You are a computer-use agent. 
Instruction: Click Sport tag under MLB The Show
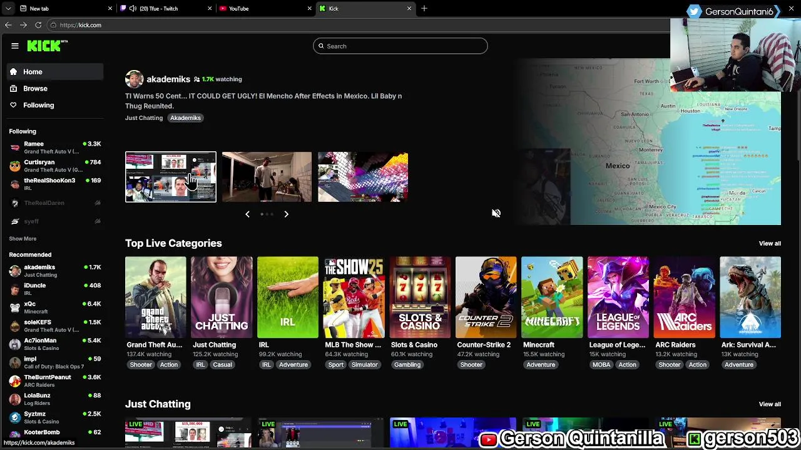[335, 365]
